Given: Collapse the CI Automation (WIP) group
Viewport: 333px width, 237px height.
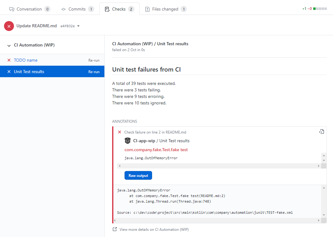Looking at the screenshot, I should [9, 46].
